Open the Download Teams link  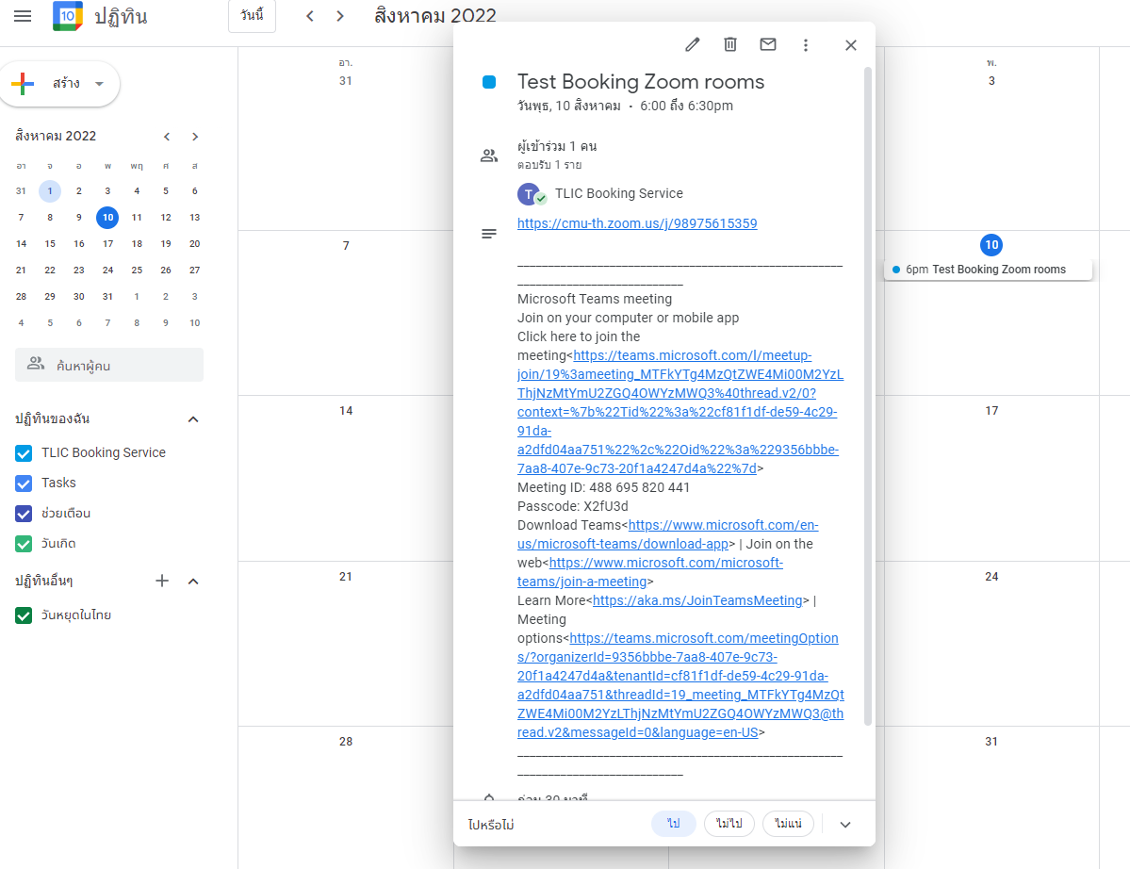click(x=668, y=534)
